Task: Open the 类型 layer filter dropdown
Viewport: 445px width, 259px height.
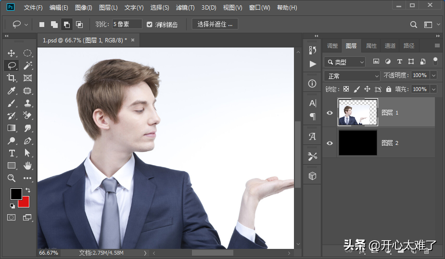Action: pyautogui.click(x=344, y=62)
